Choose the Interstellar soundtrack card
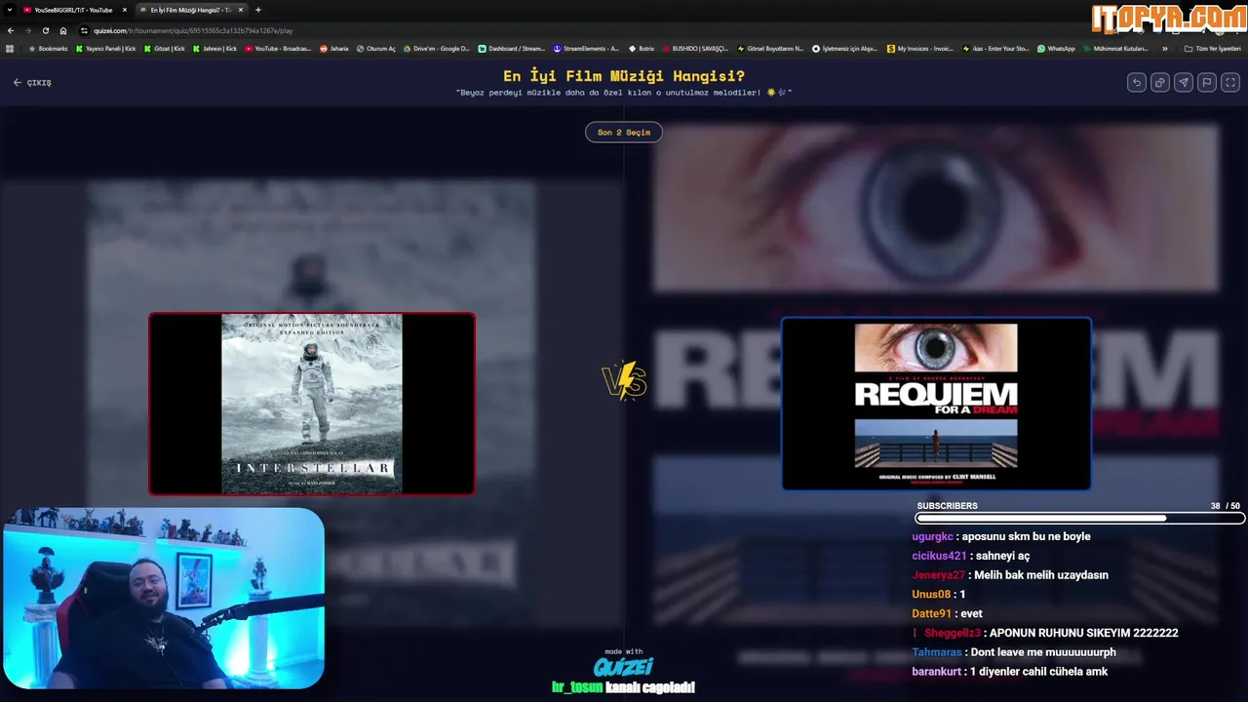 click(x=312, y=404)
